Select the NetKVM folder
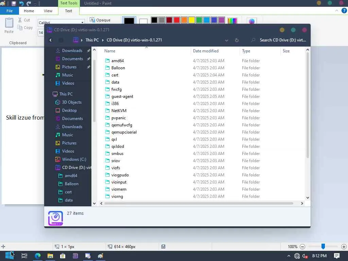The image size is (348, 261). pos(119,111)
